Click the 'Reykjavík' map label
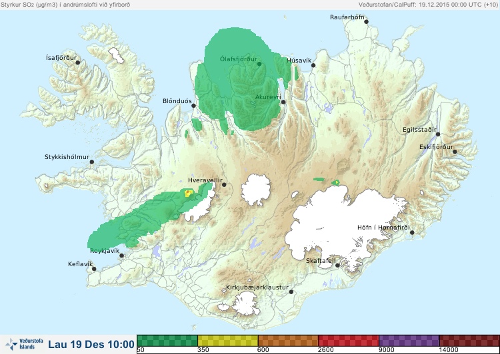Screen dimensions: 500x354 (105, 251)
